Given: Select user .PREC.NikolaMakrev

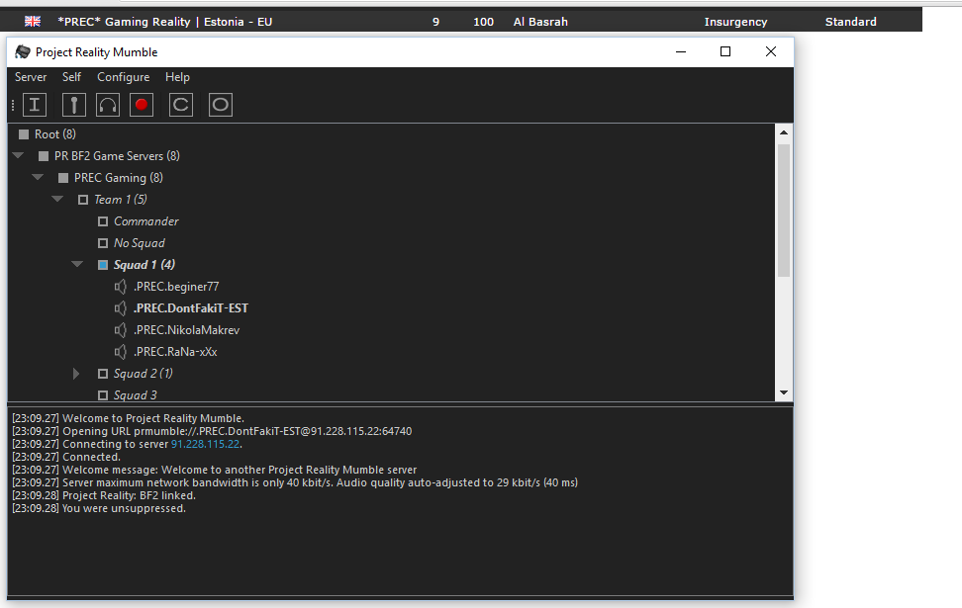Looking at the screenshot, I should tap(186, 330).
